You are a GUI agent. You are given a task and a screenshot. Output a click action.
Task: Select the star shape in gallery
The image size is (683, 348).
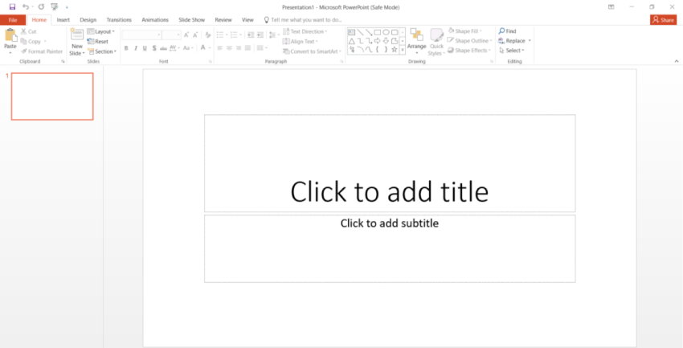(x=395, y=50)
